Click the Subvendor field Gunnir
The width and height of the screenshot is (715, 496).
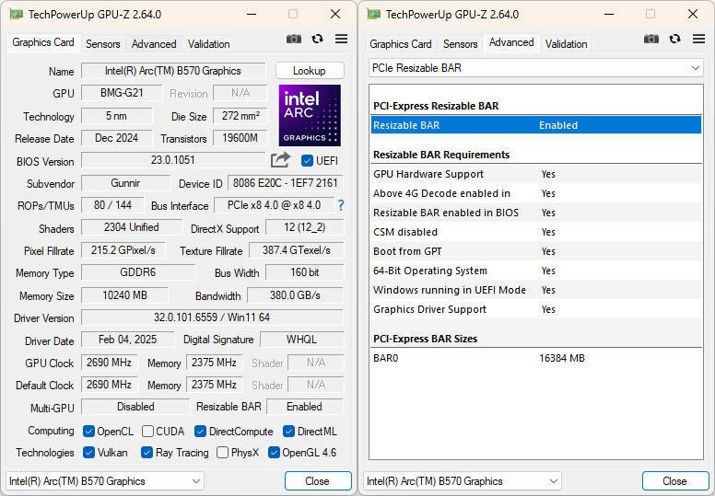pos(126,183)
